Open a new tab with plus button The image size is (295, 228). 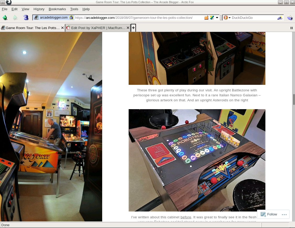133,28
